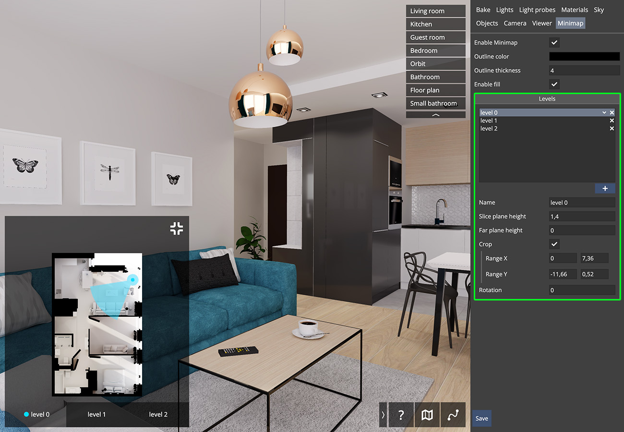Show the Floor plan view
This screenshot has height=432, width=624.
pyautogui.click(x=436, y=90)
